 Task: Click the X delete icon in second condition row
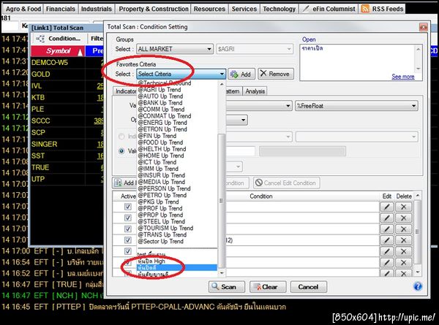[403, 218]
